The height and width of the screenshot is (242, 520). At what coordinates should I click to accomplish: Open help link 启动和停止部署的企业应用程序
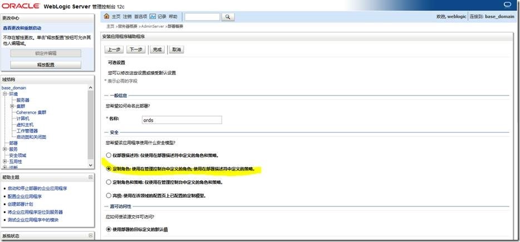[37, 189]
